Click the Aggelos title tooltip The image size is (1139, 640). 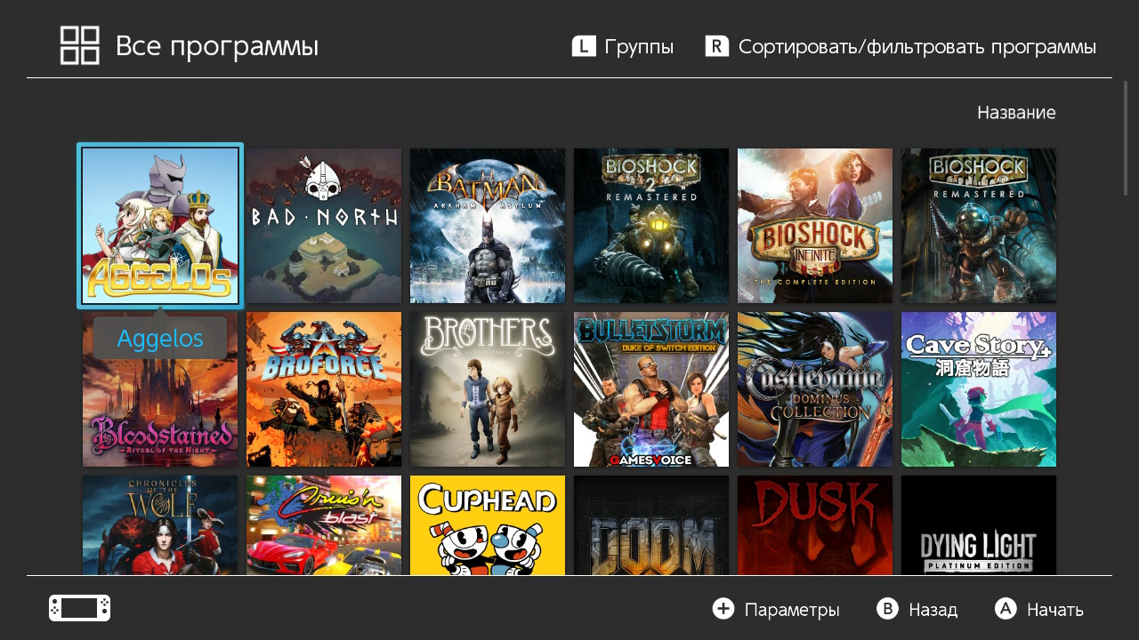click(160, 338)
